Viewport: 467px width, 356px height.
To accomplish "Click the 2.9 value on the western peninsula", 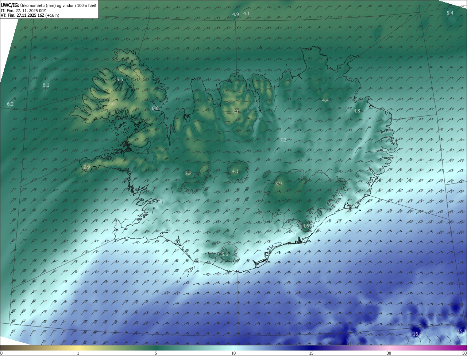I will pyautogui.click(x=86, y=167).
